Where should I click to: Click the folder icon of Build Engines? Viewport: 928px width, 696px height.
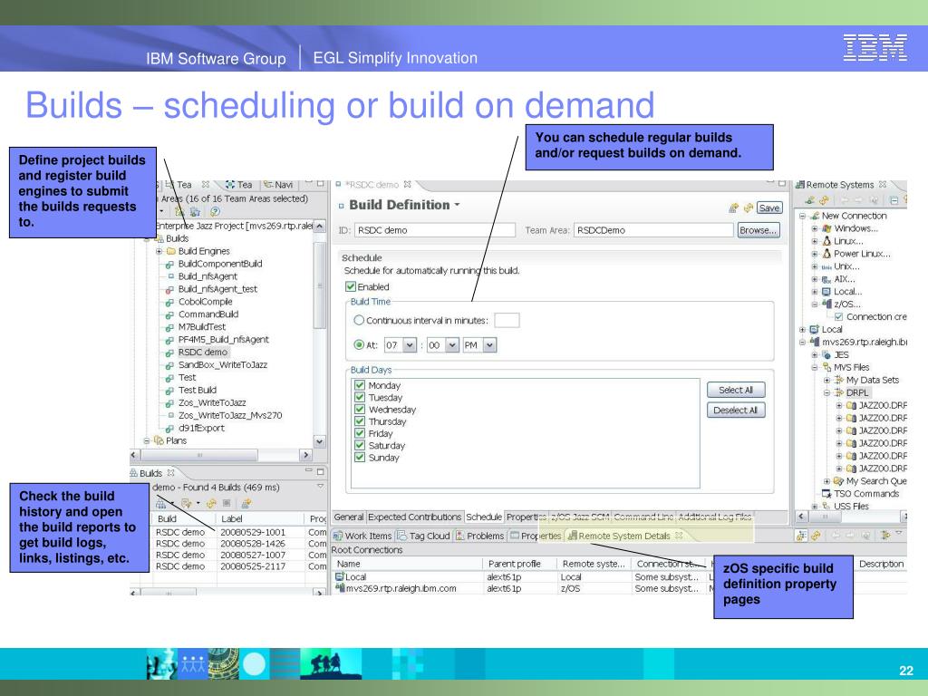pos(171,251)
